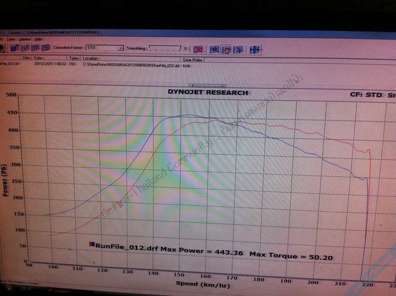396x296 pixels.
Task: Click the red icon right of Smoothing slider
Action: [198, 49]
